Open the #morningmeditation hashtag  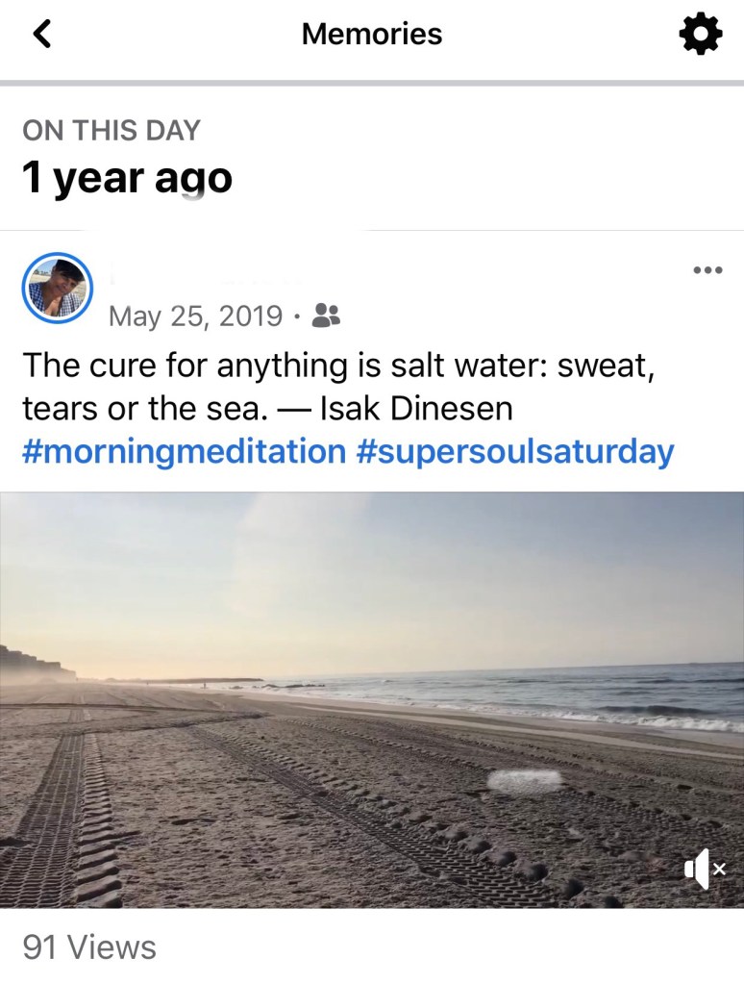click(184, 451)
